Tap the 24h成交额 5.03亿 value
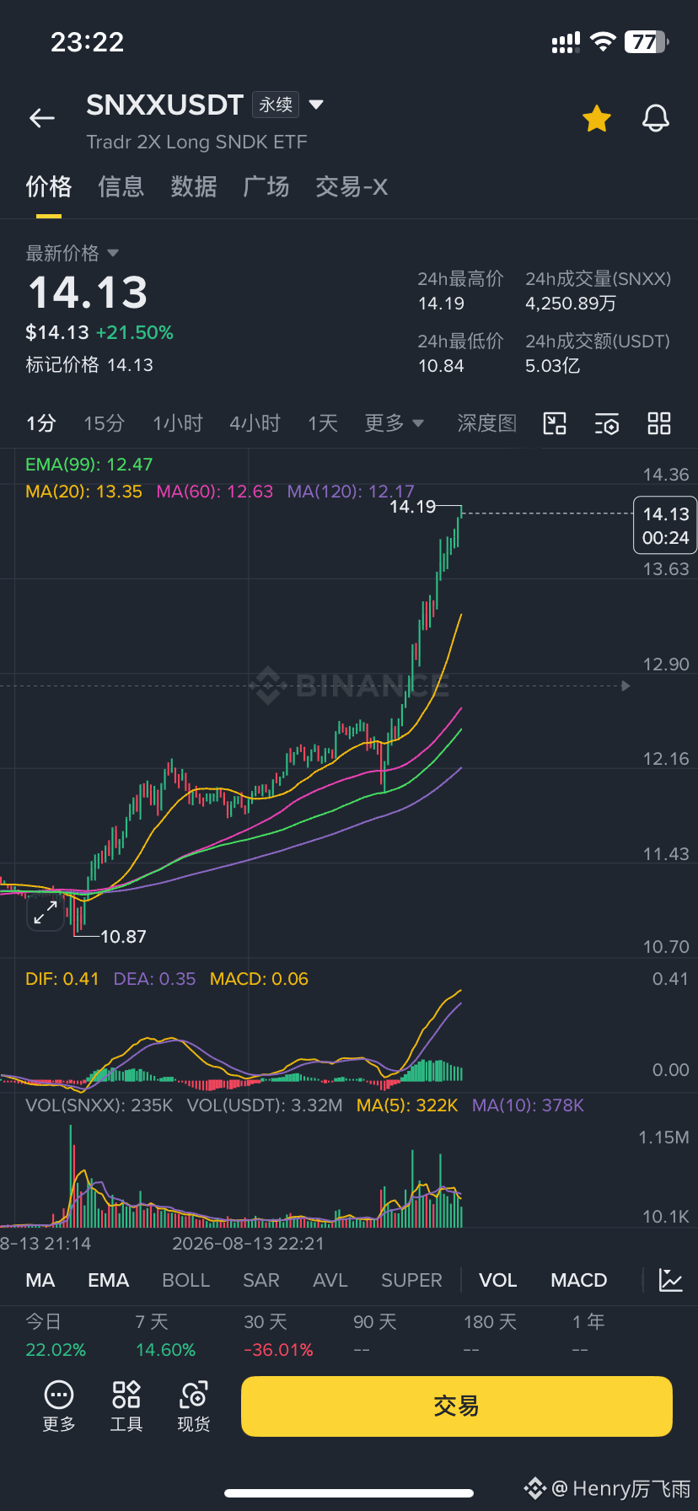698x1511 pixels. coord(553,366)
